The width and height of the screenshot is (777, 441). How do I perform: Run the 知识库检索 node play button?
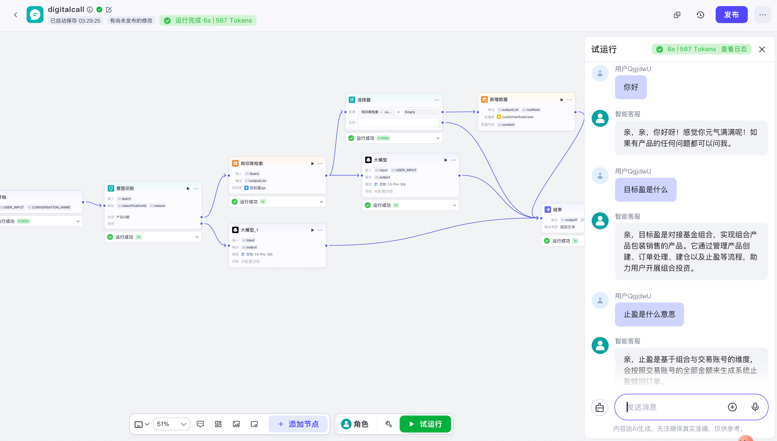coord(313,163)
